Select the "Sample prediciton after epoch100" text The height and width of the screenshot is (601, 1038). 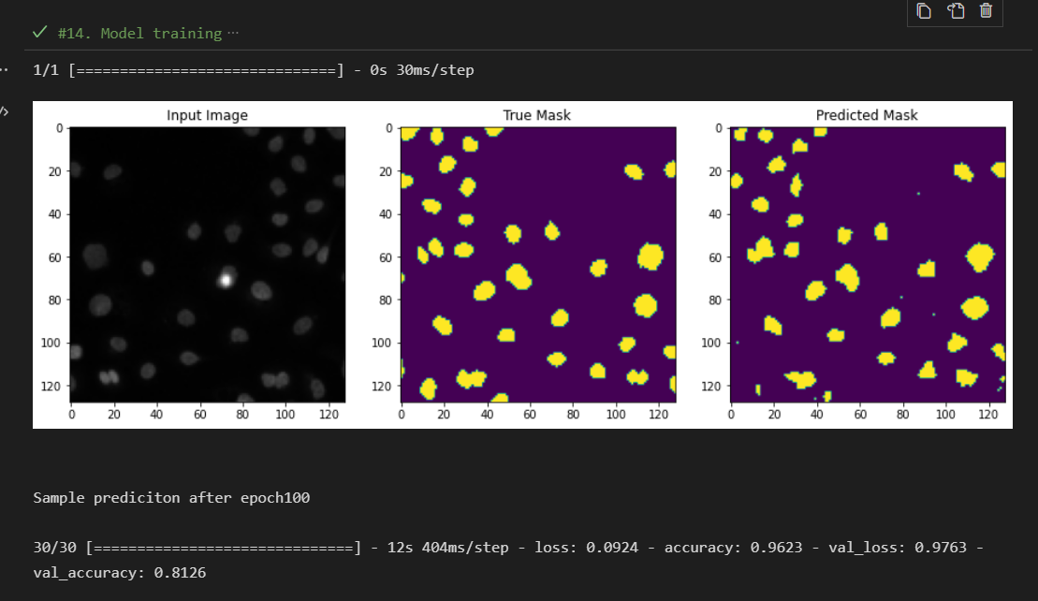[x=171, y=497]
